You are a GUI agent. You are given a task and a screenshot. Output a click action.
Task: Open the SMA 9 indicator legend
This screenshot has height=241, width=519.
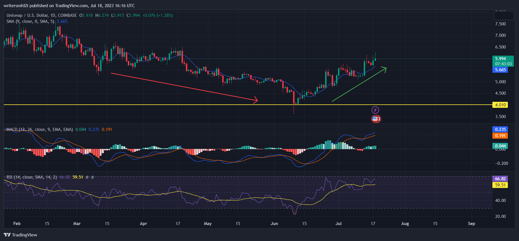tap(30, 21)
